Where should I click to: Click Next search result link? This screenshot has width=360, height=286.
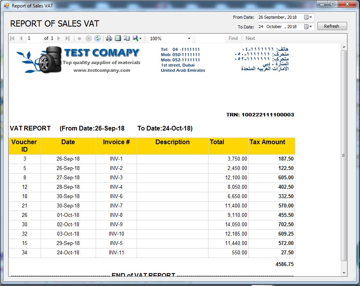click(250, 38)
